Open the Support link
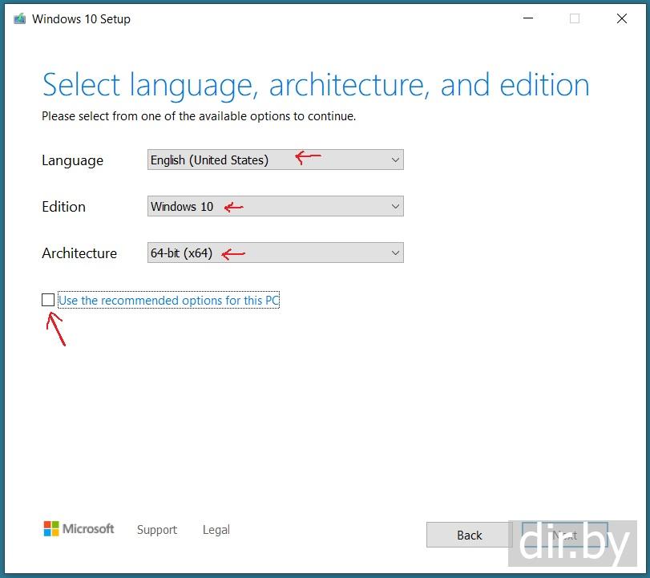 coord(157,529)
